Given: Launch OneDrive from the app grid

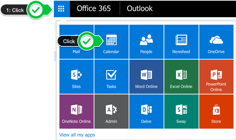Looking at the screenshot, I should pyautogui.click(x=216, y=42).
